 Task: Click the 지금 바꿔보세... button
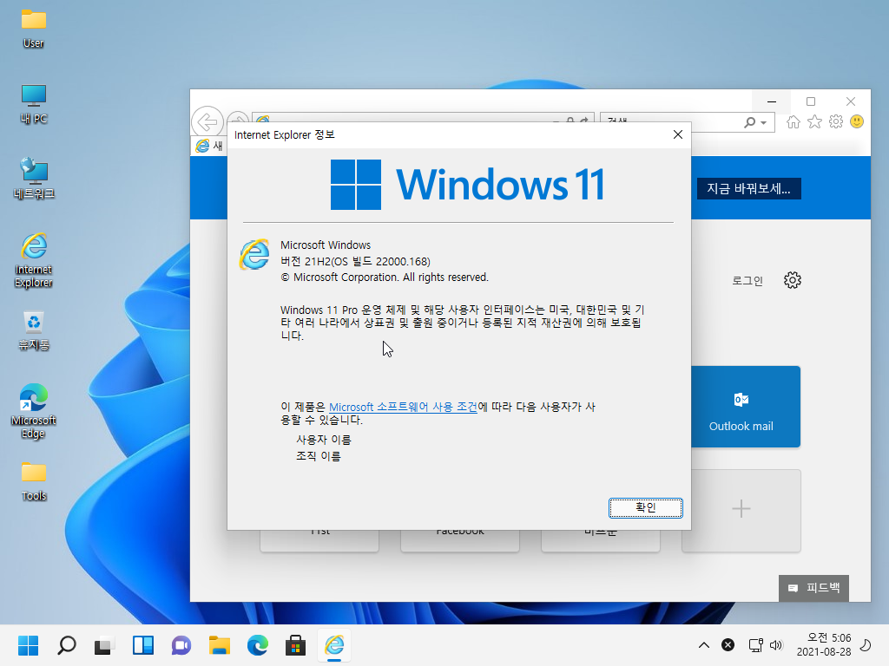click(x=748, y=188)
